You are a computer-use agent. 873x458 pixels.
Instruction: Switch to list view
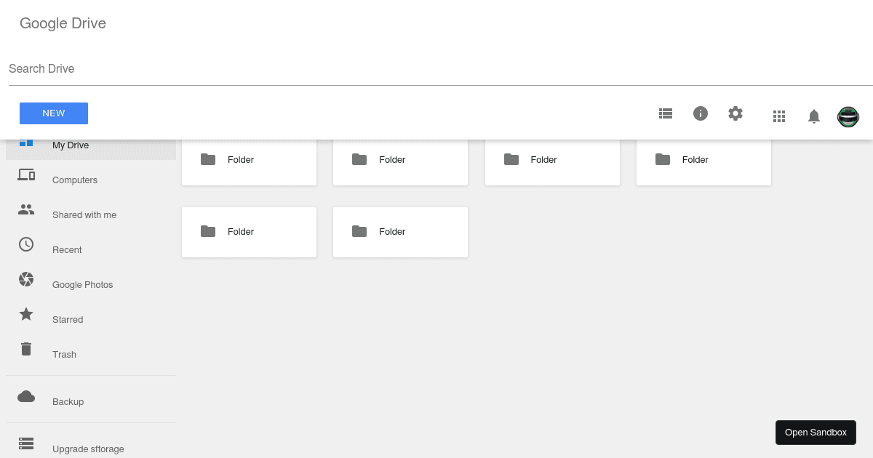point(665,113)
